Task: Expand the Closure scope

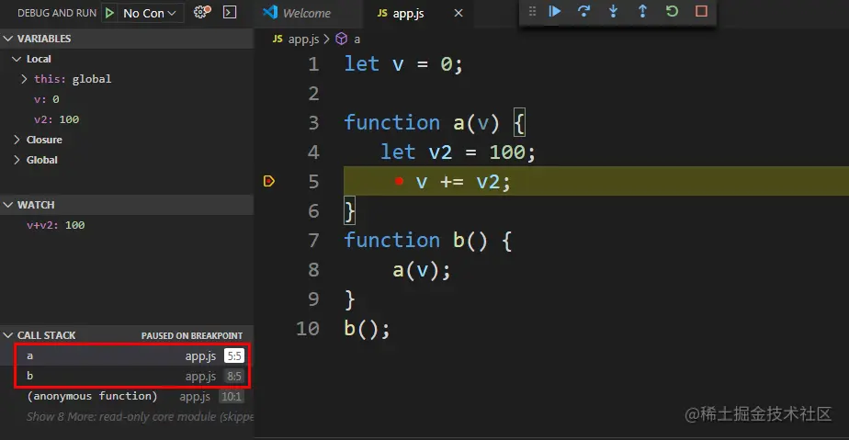Action: click(17, 140)
